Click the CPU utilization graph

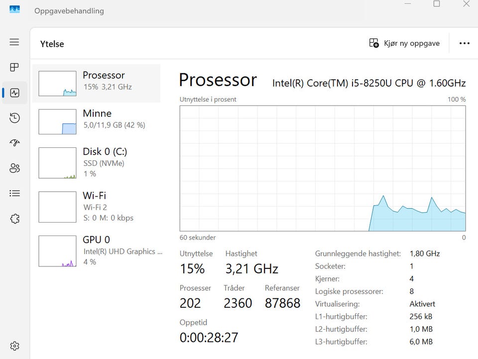coord(323,168)
